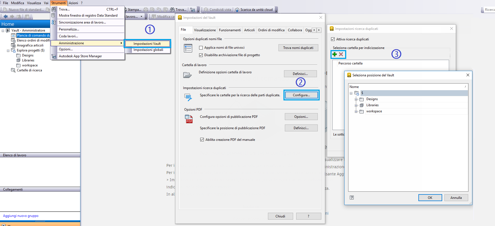Click the print preview icon in toolbar
This screenshot has height=226, width=495.
pos(152,10)
